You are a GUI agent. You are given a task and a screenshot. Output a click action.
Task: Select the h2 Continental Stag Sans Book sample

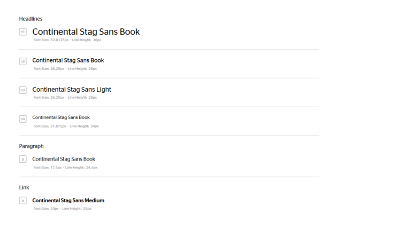tap(68, 61)
